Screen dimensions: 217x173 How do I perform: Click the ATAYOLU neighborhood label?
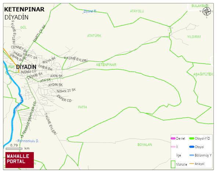click(137, 11)
